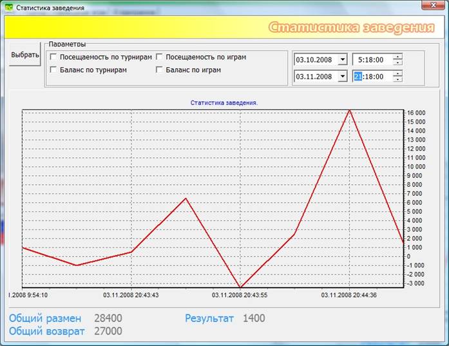Screen dimensions: 449x346
Task: Click up arrow of the 21:18:00 time spinner
Action: click(397, 73)
